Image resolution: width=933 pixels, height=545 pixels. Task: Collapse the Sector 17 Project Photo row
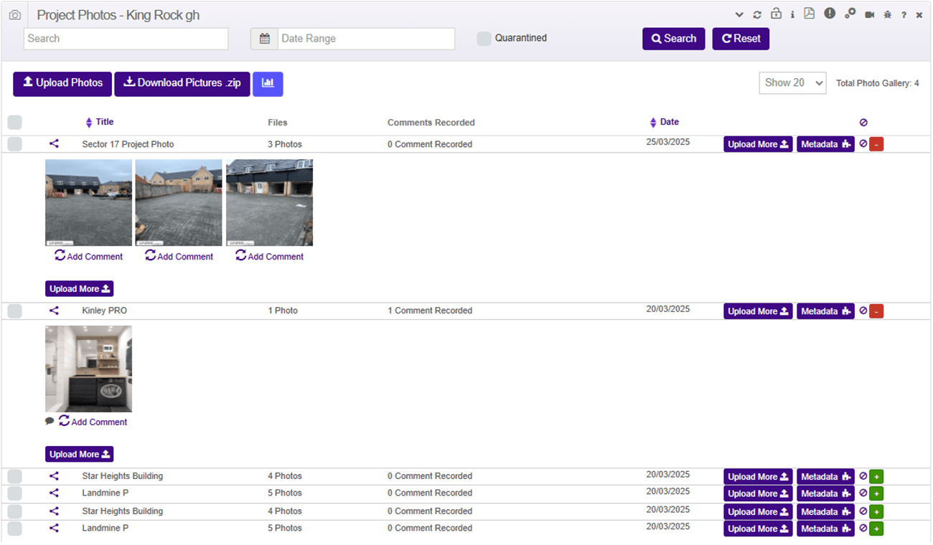click(x=876, y=145)
